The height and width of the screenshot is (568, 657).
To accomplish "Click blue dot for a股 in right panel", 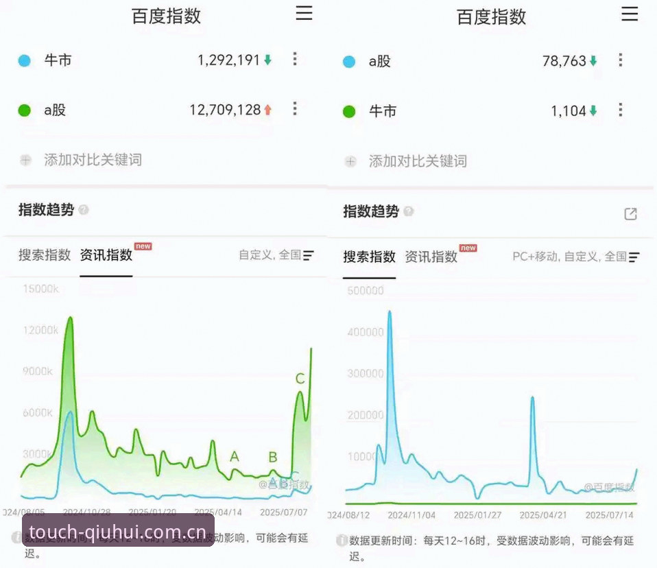I will pos(349,62).
